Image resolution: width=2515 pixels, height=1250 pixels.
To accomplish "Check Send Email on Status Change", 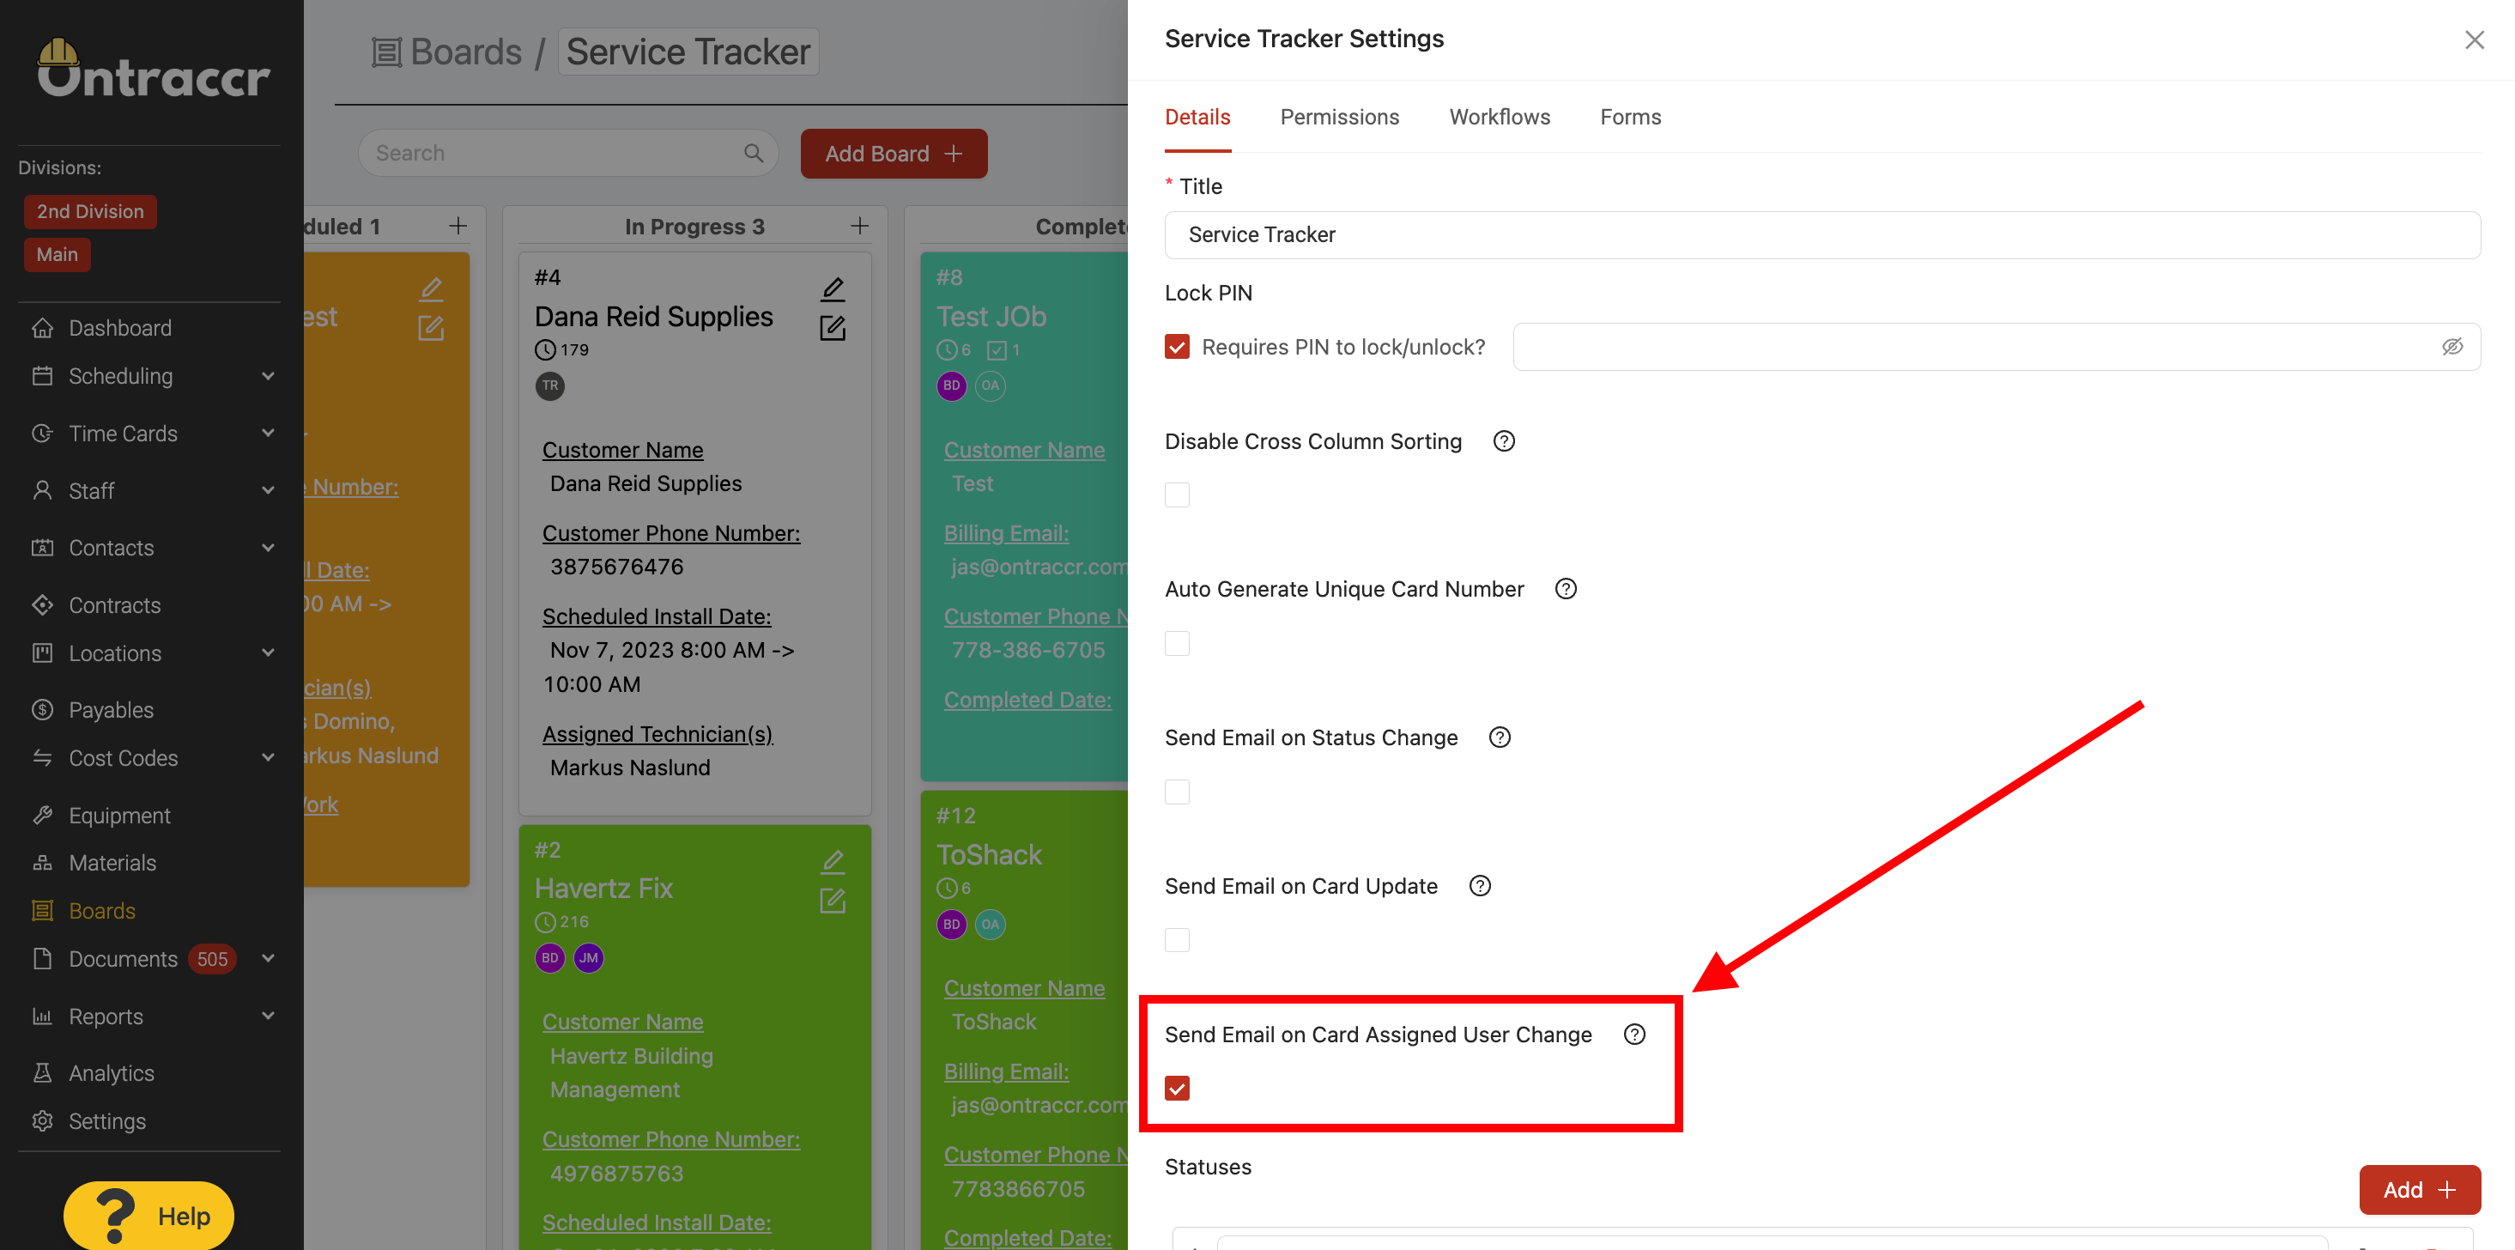I will click(x=1178, y=793).
